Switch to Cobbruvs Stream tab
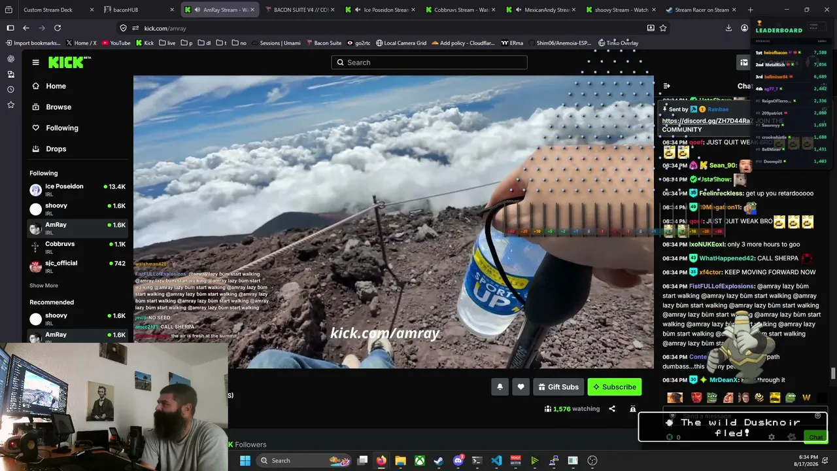Viewport: 837px width, 471px height. click(460, 10)
